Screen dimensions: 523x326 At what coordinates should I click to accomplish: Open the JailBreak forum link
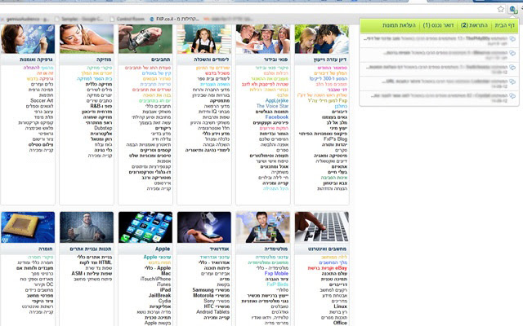(x=160, y=295)
